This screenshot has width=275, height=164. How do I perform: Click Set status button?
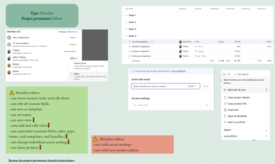click(x=242, y=74)
